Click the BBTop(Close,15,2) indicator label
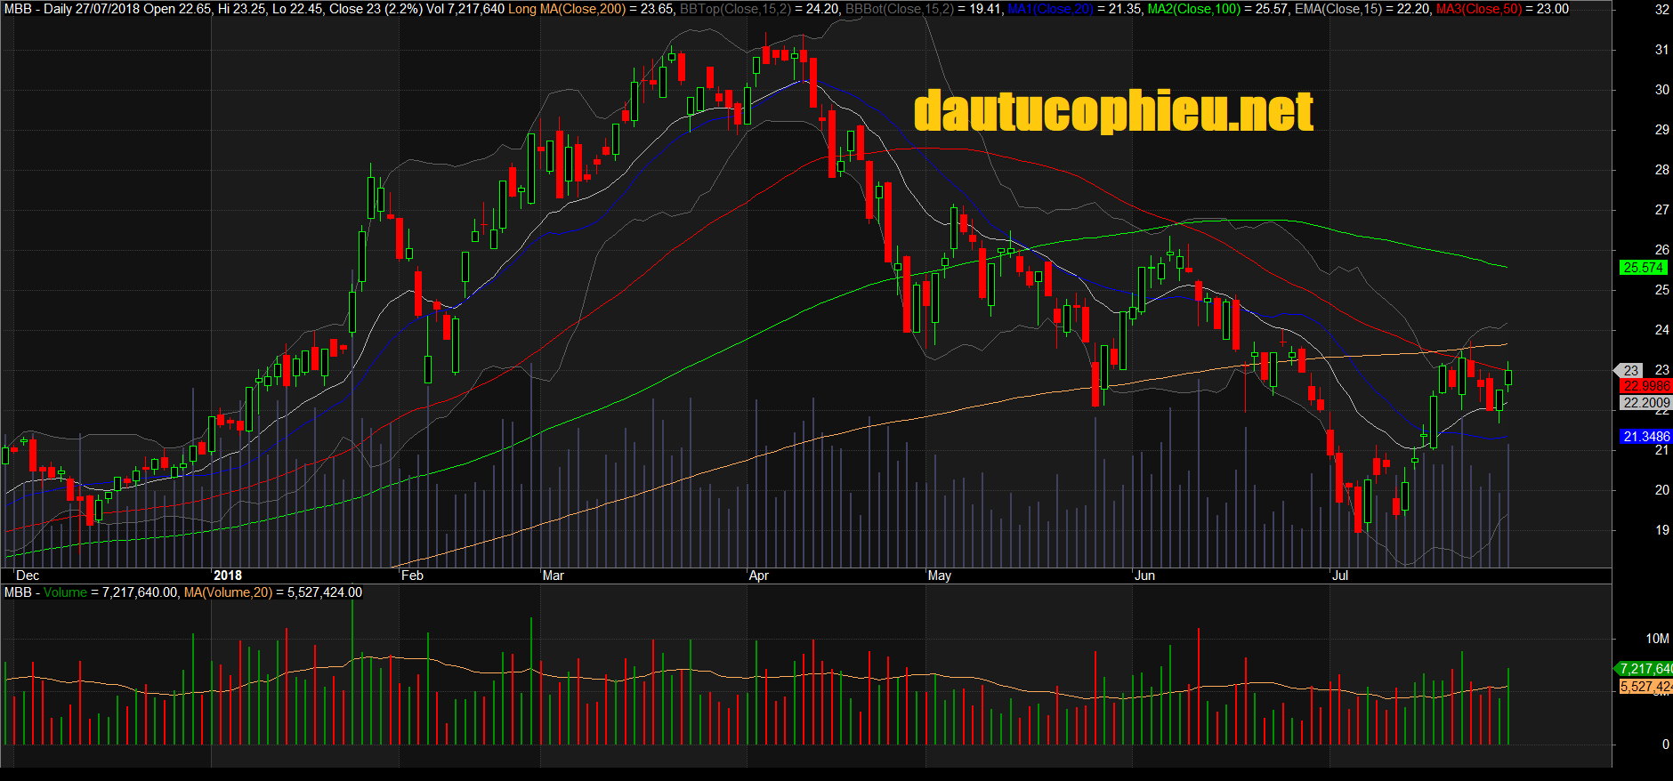Screen dimensions: 1673x781 click(x=734, y=9)
